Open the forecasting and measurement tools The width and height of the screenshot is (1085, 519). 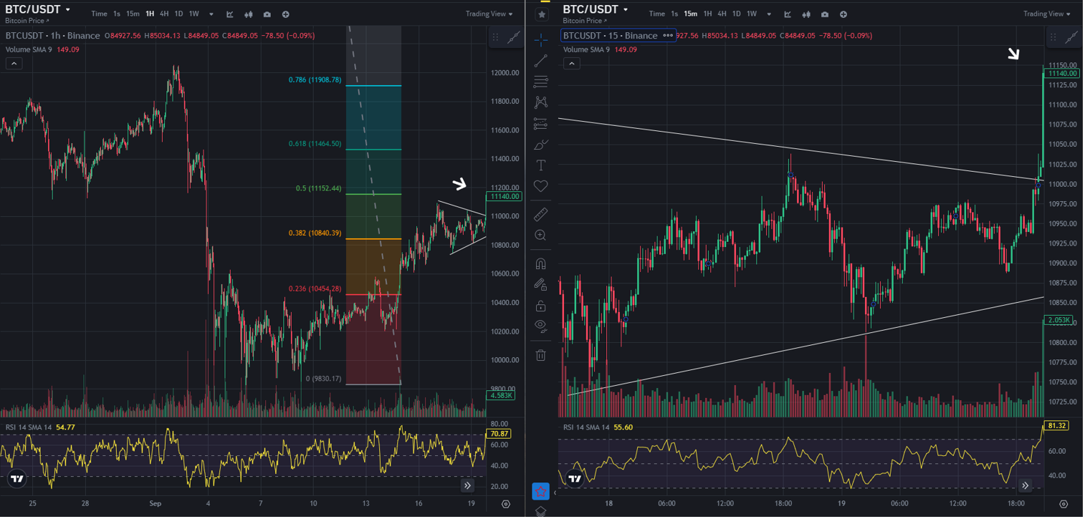541,123
